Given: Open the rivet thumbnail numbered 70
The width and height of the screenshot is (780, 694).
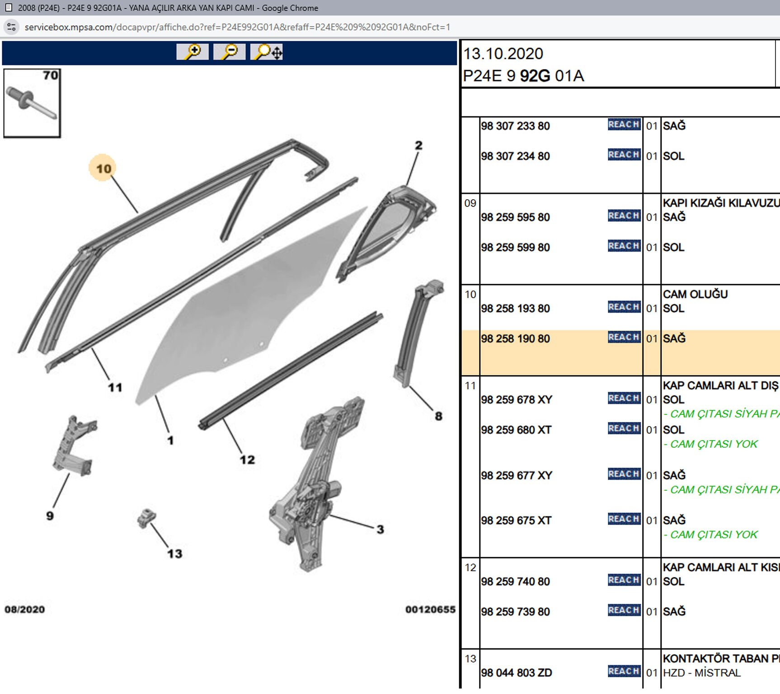Looking at the screenshot, I should point(32,103).
